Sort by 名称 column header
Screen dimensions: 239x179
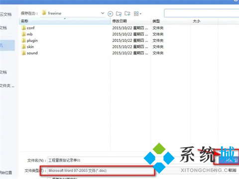coord(65,21)
